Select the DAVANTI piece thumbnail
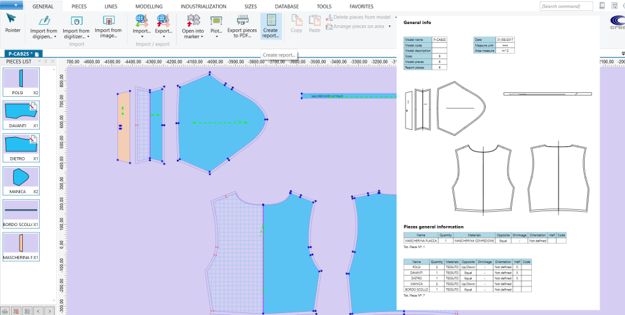This screenshot has height=315, width=625. coord(21,115)
